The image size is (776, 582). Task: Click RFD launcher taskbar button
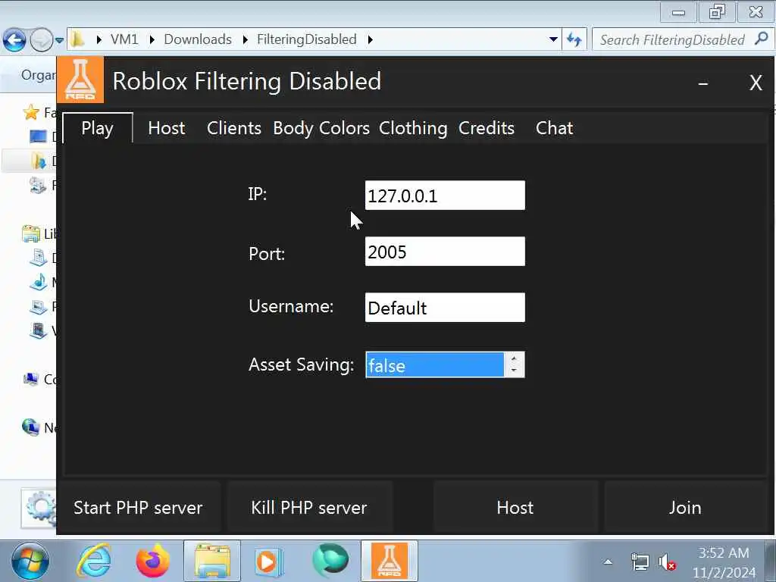coord(390,562)
